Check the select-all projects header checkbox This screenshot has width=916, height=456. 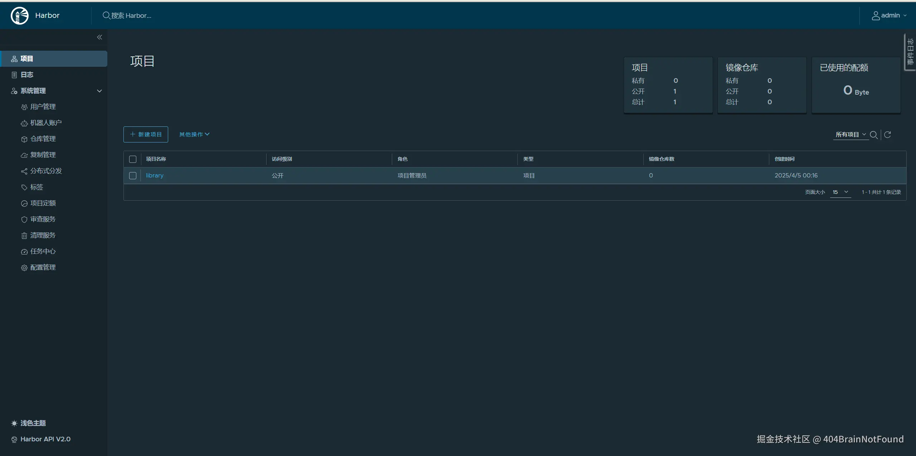[x=133, y=159]
